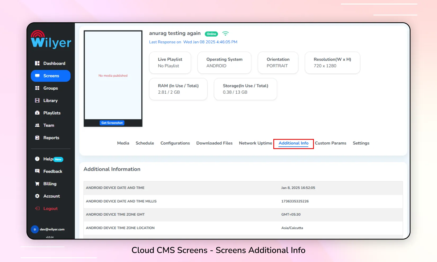This screenshot has width=437, height=262.
Task: Click the Feedback chat icon
Action: pyautogui.click(x=37, y=171)
